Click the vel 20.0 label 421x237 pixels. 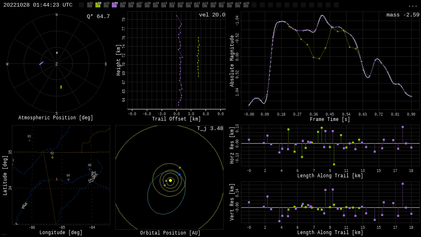tap(212, 15)
